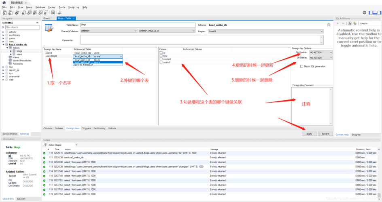Check the id column checkbox
382x202 pixels.
point(161,53)
